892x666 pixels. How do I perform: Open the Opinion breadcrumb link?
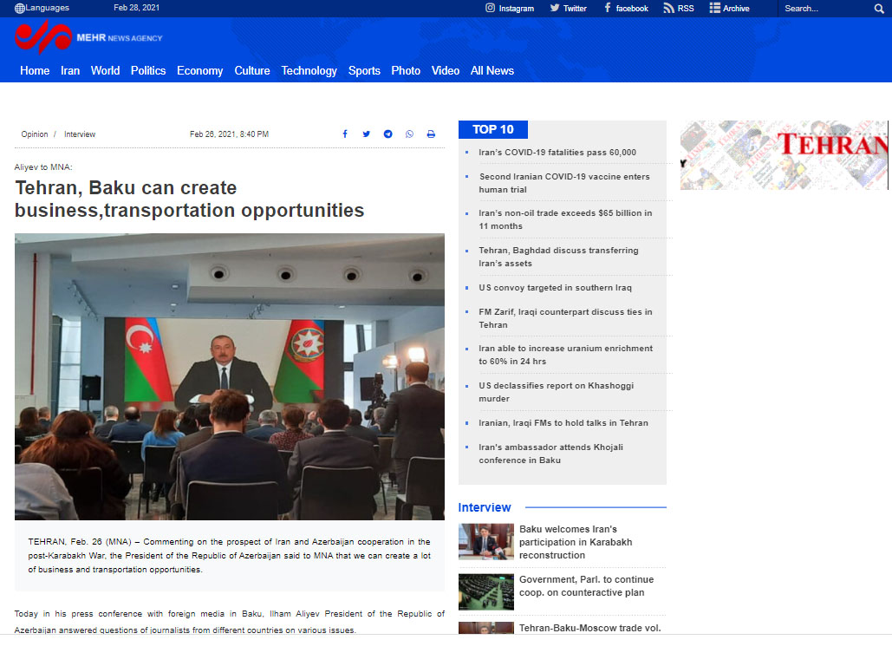(35, 134)
